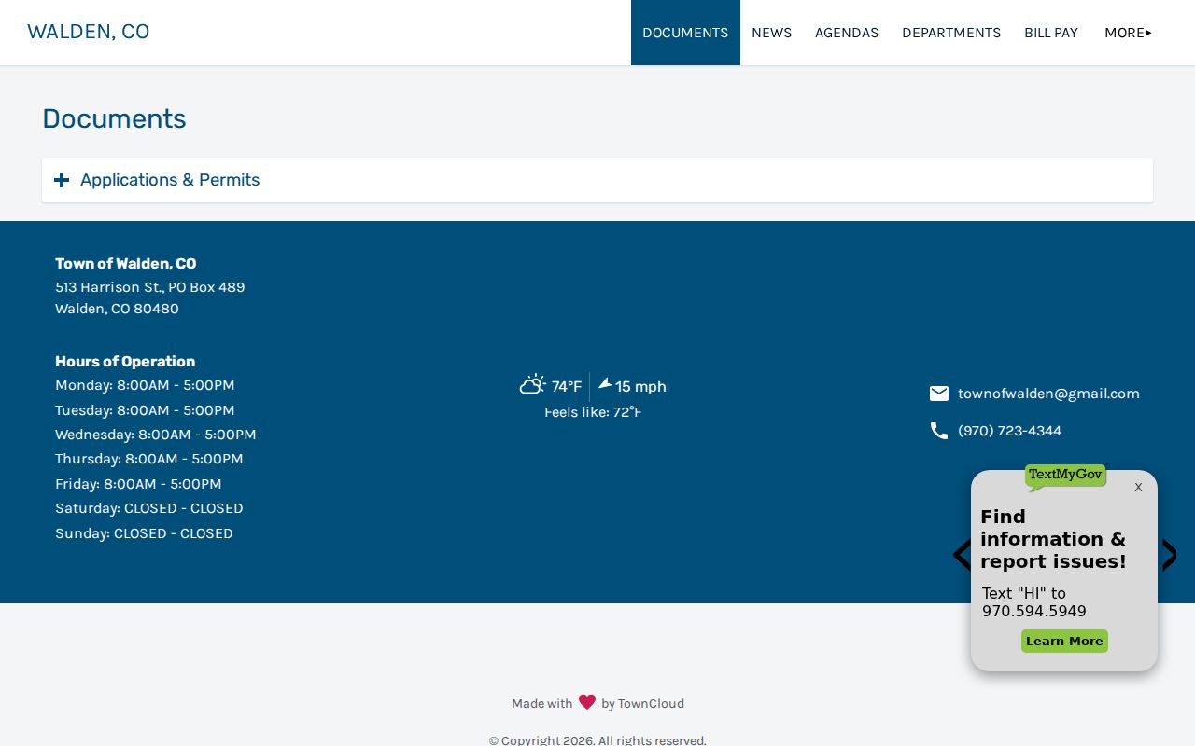Click Learn More in TextMyGov widget
Image resolution: width=1195 pixels, height=746 pixels.
(x=1064, y=642)
